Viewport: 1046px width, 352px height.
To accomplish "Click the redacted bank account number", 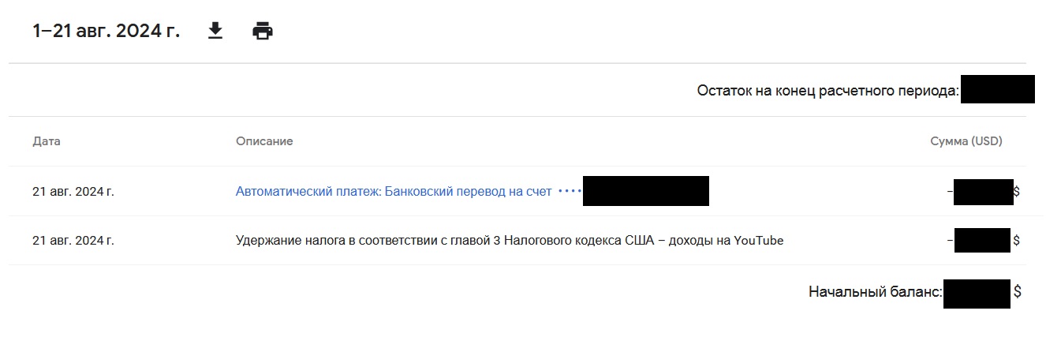I will tap(646, 191).
